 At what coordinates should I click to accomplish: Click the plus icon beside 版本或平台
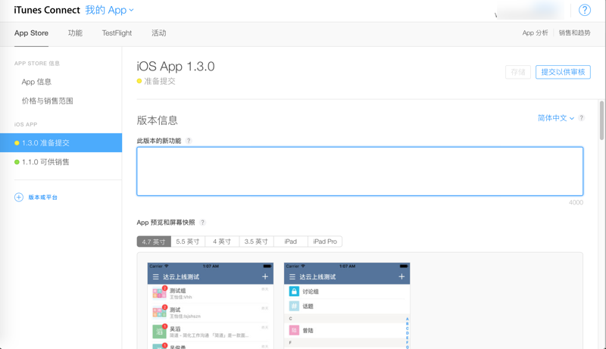click(x=19, y=197)
